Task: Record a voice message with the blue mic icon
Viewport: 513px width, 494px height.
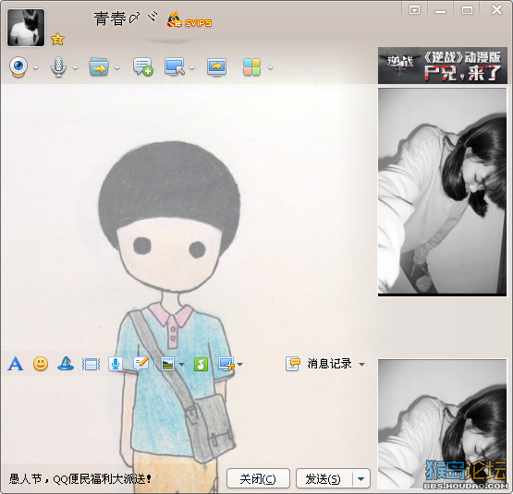Action: [116, 364]
